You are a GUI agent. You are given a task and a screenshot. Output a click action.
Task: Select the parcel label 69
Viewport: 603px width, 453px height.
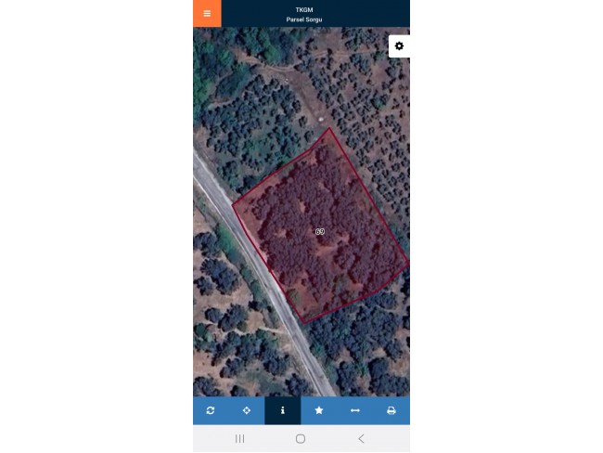coord(320,231)
